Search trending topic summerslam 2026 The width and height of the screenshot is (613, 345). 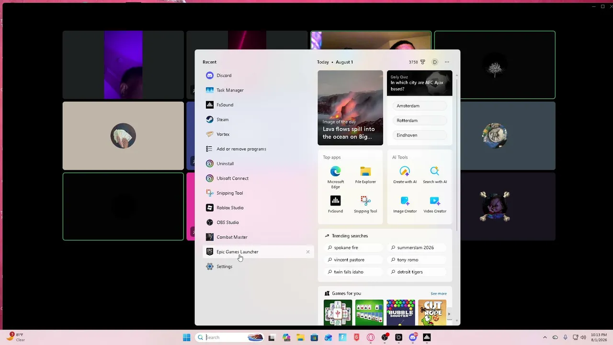[418, 248]
